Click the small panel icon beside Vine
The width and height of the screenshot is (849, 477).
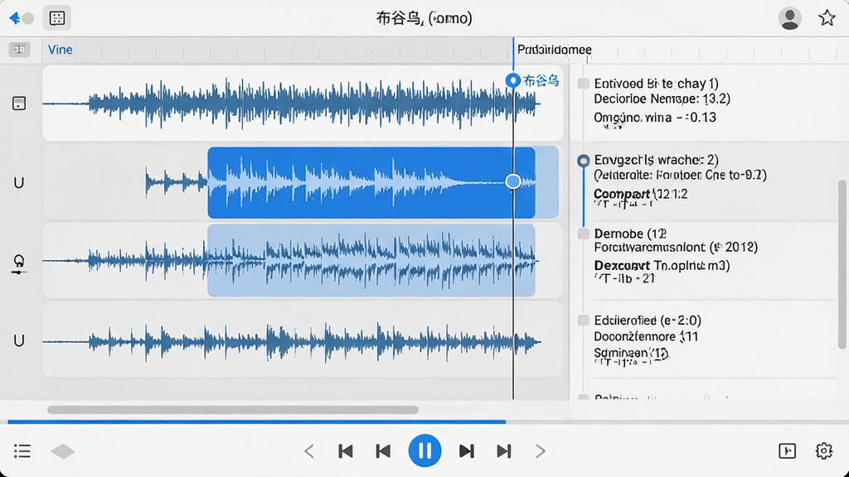point(20,50)
